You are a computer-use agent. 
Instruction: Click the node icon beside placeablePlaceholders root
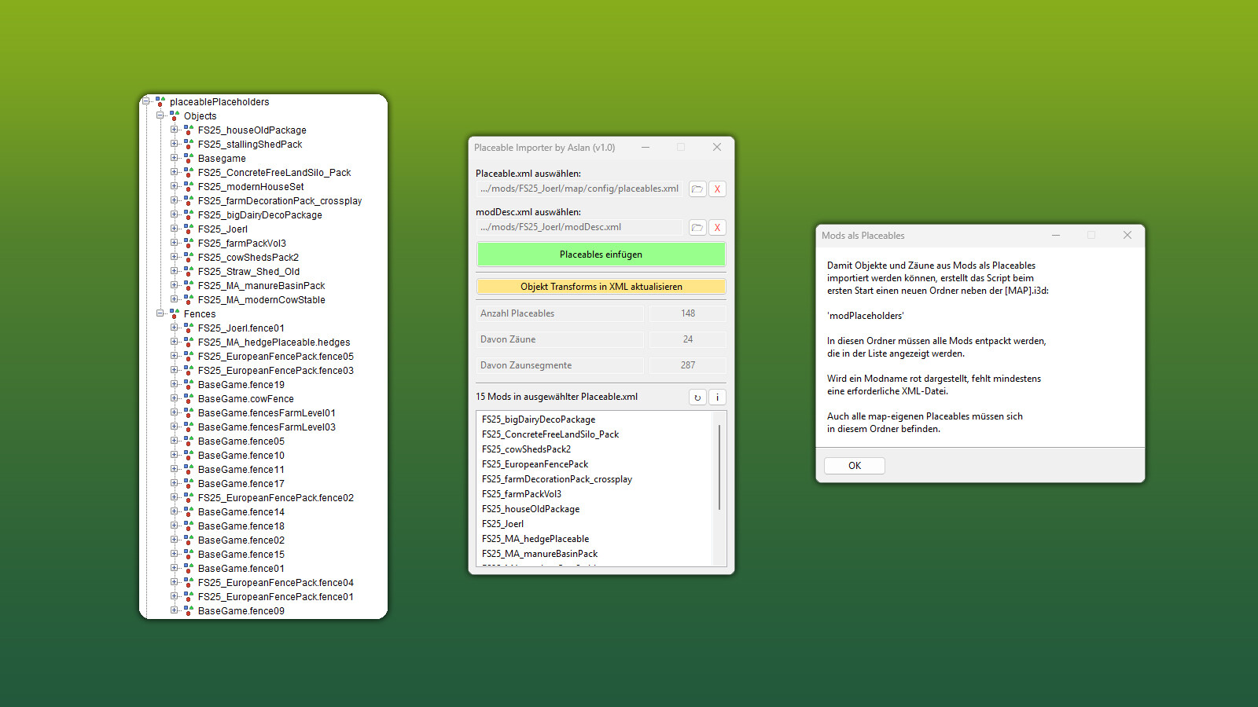point(160,101)
